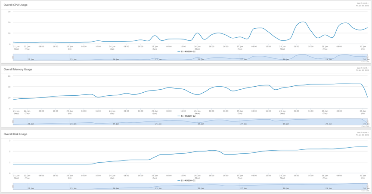Open 'Last 1 month' dropdown on Disk chart

click(x=362, y=132)
